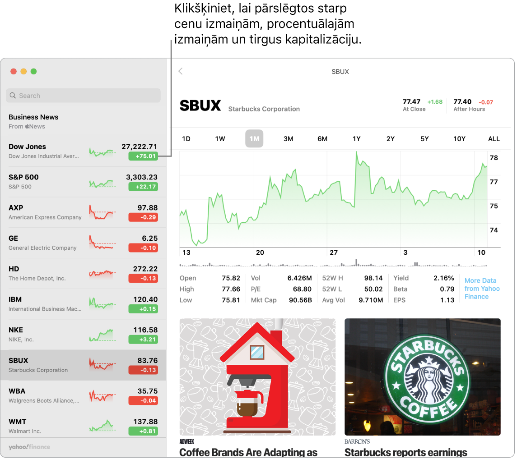Image resolution: width=517 pixels, height=459 pixels.
Task: Click the back chevron above SBUX
Action: click(x=180, y=71)
